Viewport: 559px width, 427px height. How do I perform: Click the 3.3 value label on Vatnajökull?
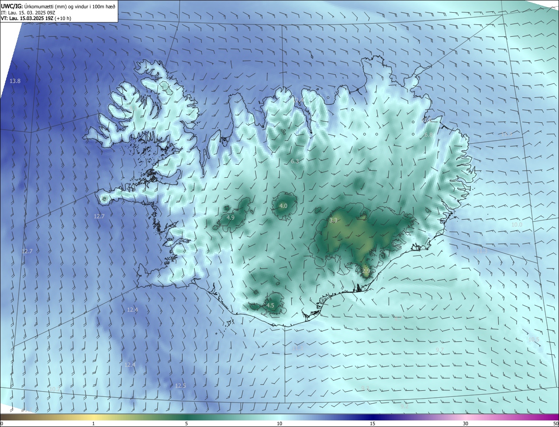coord(333,220)
